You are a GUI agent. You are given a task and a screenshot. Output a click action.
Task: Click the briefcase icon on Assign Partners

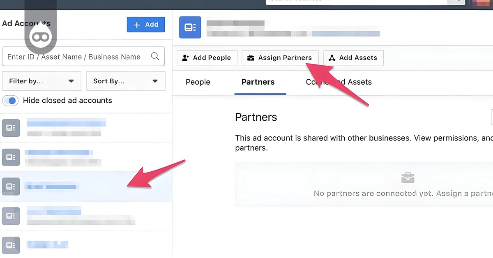tap(251, 58)
